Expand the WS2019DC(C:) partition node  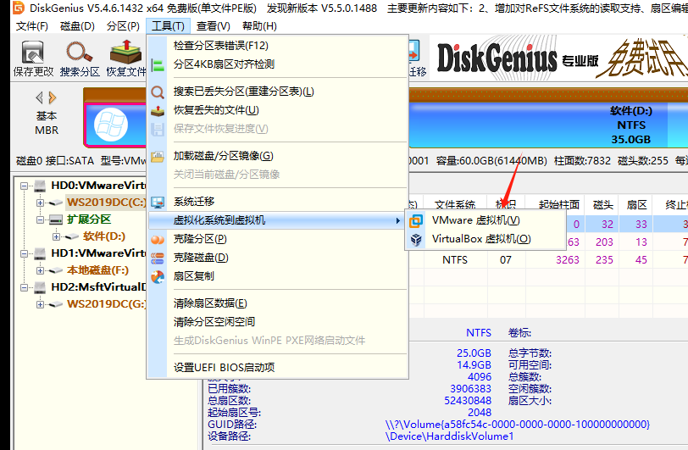pyautogui.click(x=40, y=203)
